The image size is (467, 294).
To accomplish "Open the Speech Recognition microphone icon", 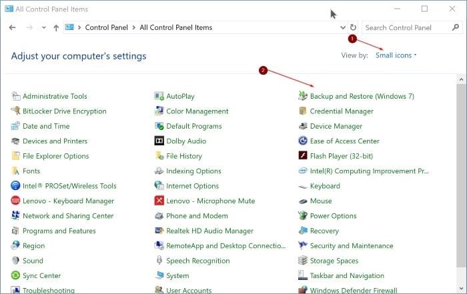I will click(159, 261).
